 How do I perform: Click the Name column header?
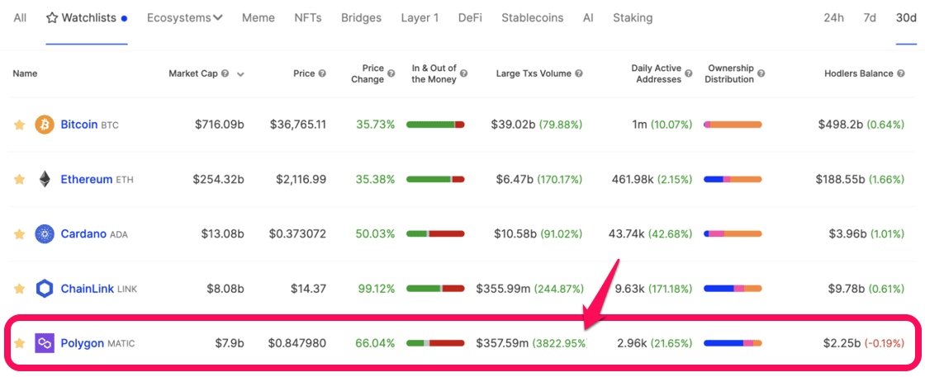[25, 73]
